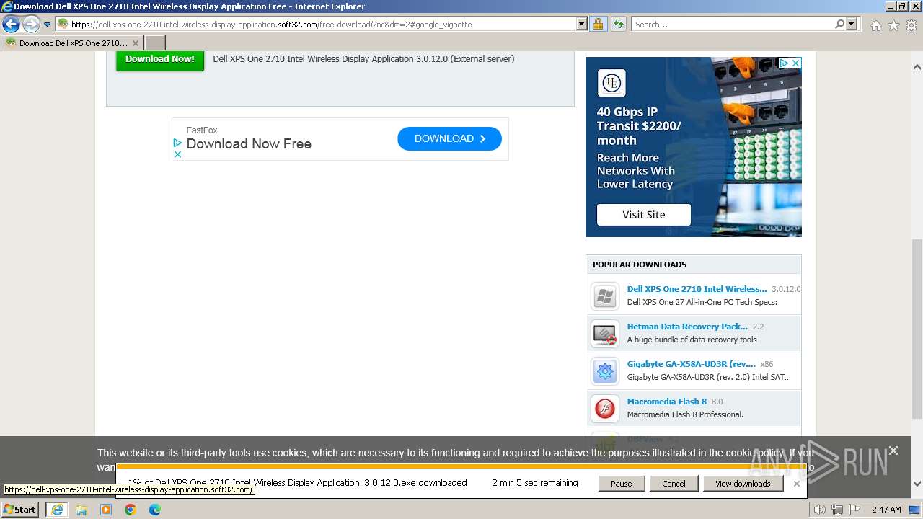Click the Refresh page icon
Image resolution: width=923 pixels, height=519 pixels.
click(618, 24)
